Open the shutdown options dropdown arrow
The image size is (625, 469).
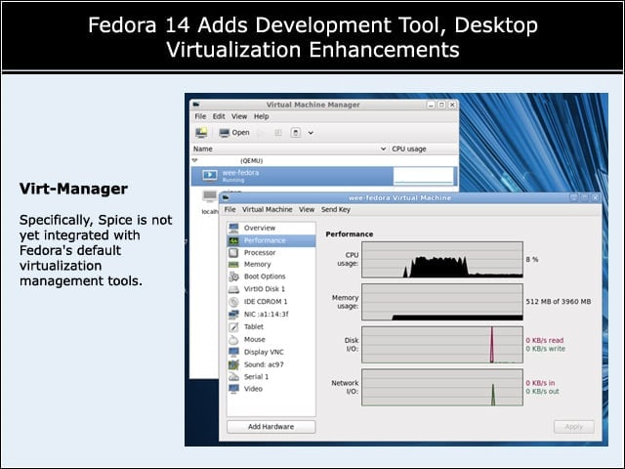[311, 133]
